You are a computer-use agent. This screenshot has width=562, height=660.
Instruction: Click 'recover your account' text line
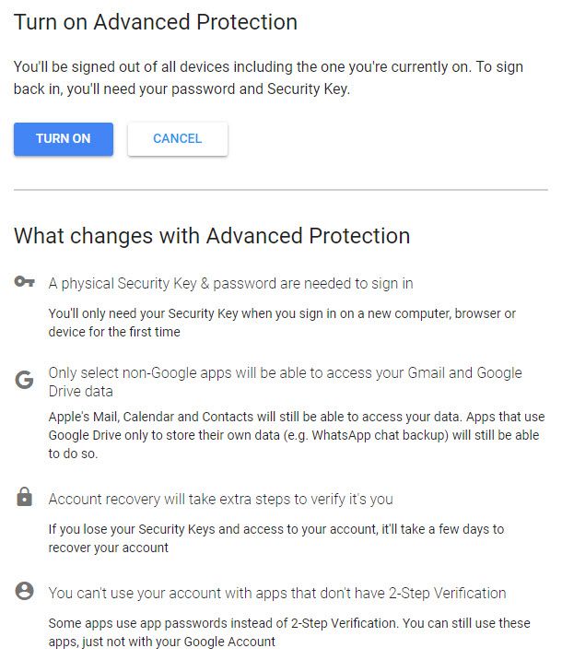pos(108,548)
